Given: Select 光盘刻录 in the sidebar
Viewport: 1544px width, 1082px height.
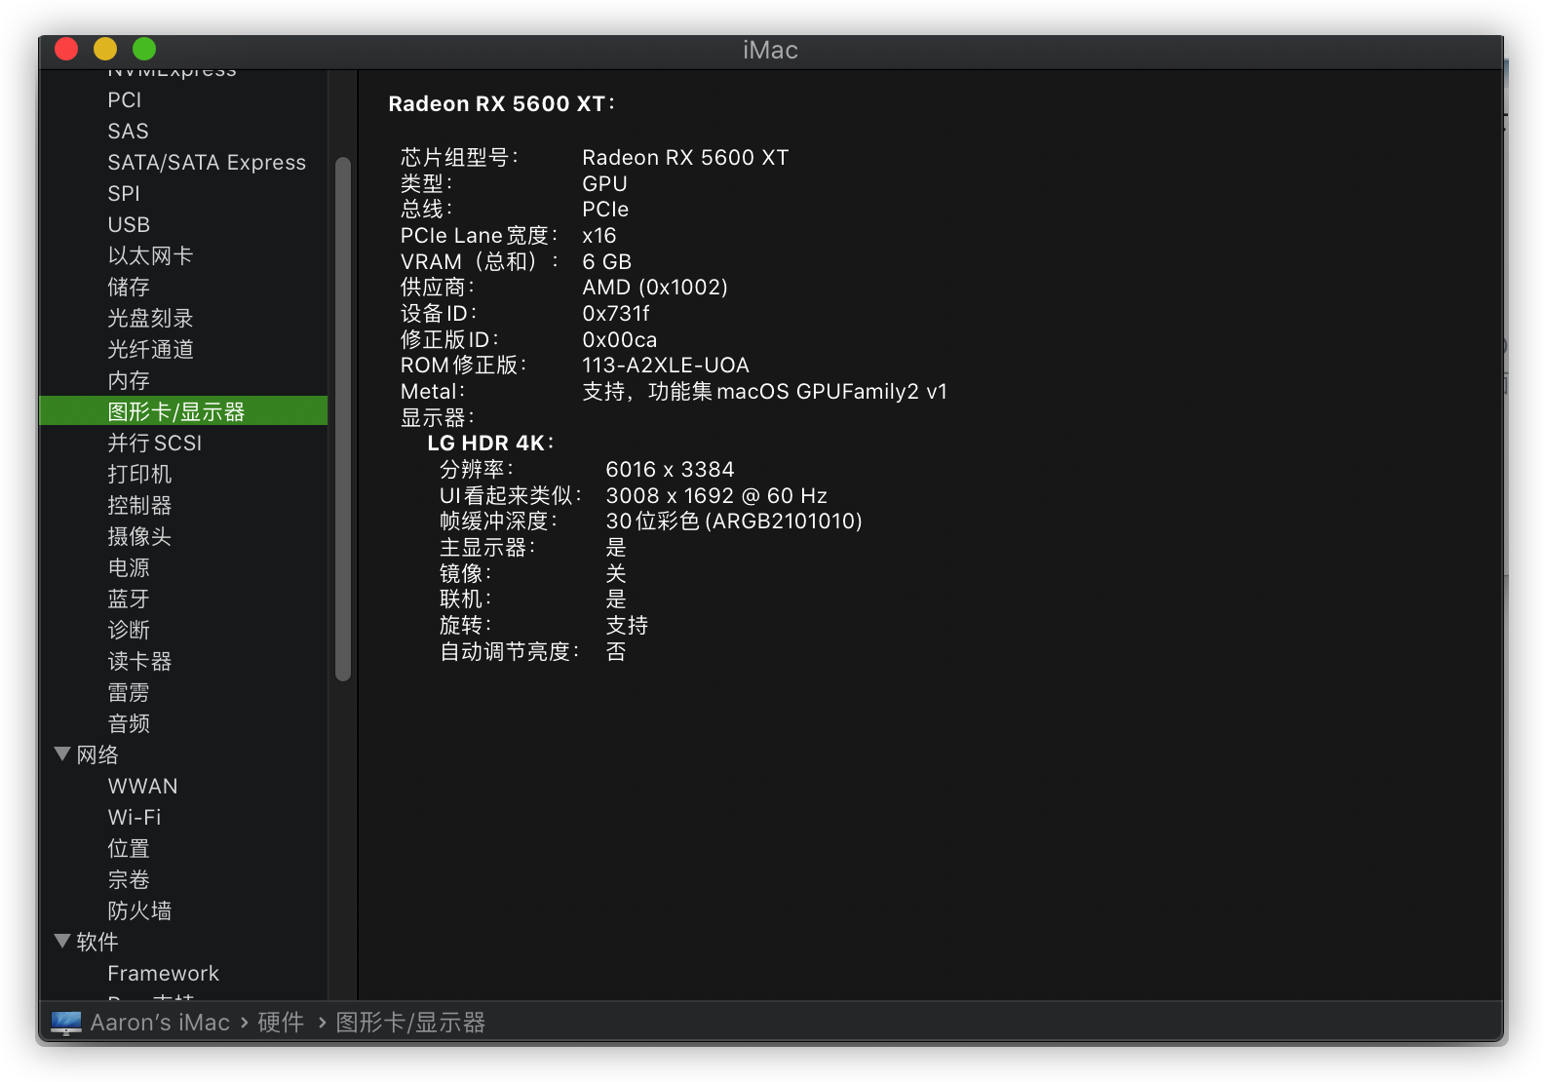Looking at the screenshot, I should coord(150,318).
